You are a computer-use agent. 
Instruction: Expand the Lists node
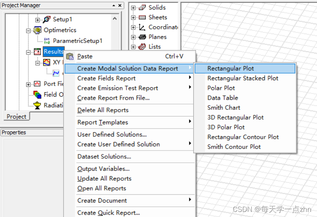tap(133, 47)
